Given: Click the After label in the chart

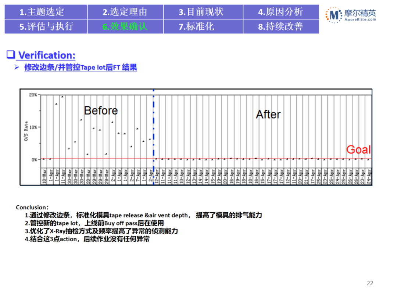Looking at the screenshot, I should point(268,114).
